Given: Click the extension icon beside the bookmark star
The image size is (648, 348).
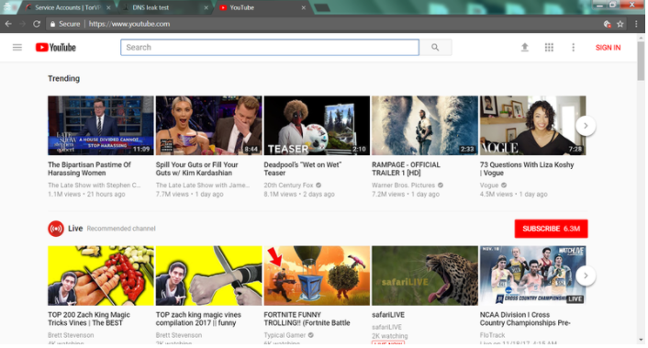Looking at the screenshot, I should (x=607, y=24).
